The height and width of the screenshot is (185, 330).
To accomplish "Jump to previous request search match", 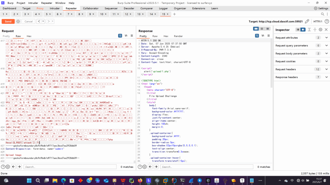I will (14, 167).
